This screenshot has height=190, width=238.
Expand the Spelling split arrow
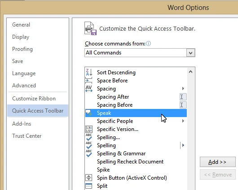coord(183,145)
